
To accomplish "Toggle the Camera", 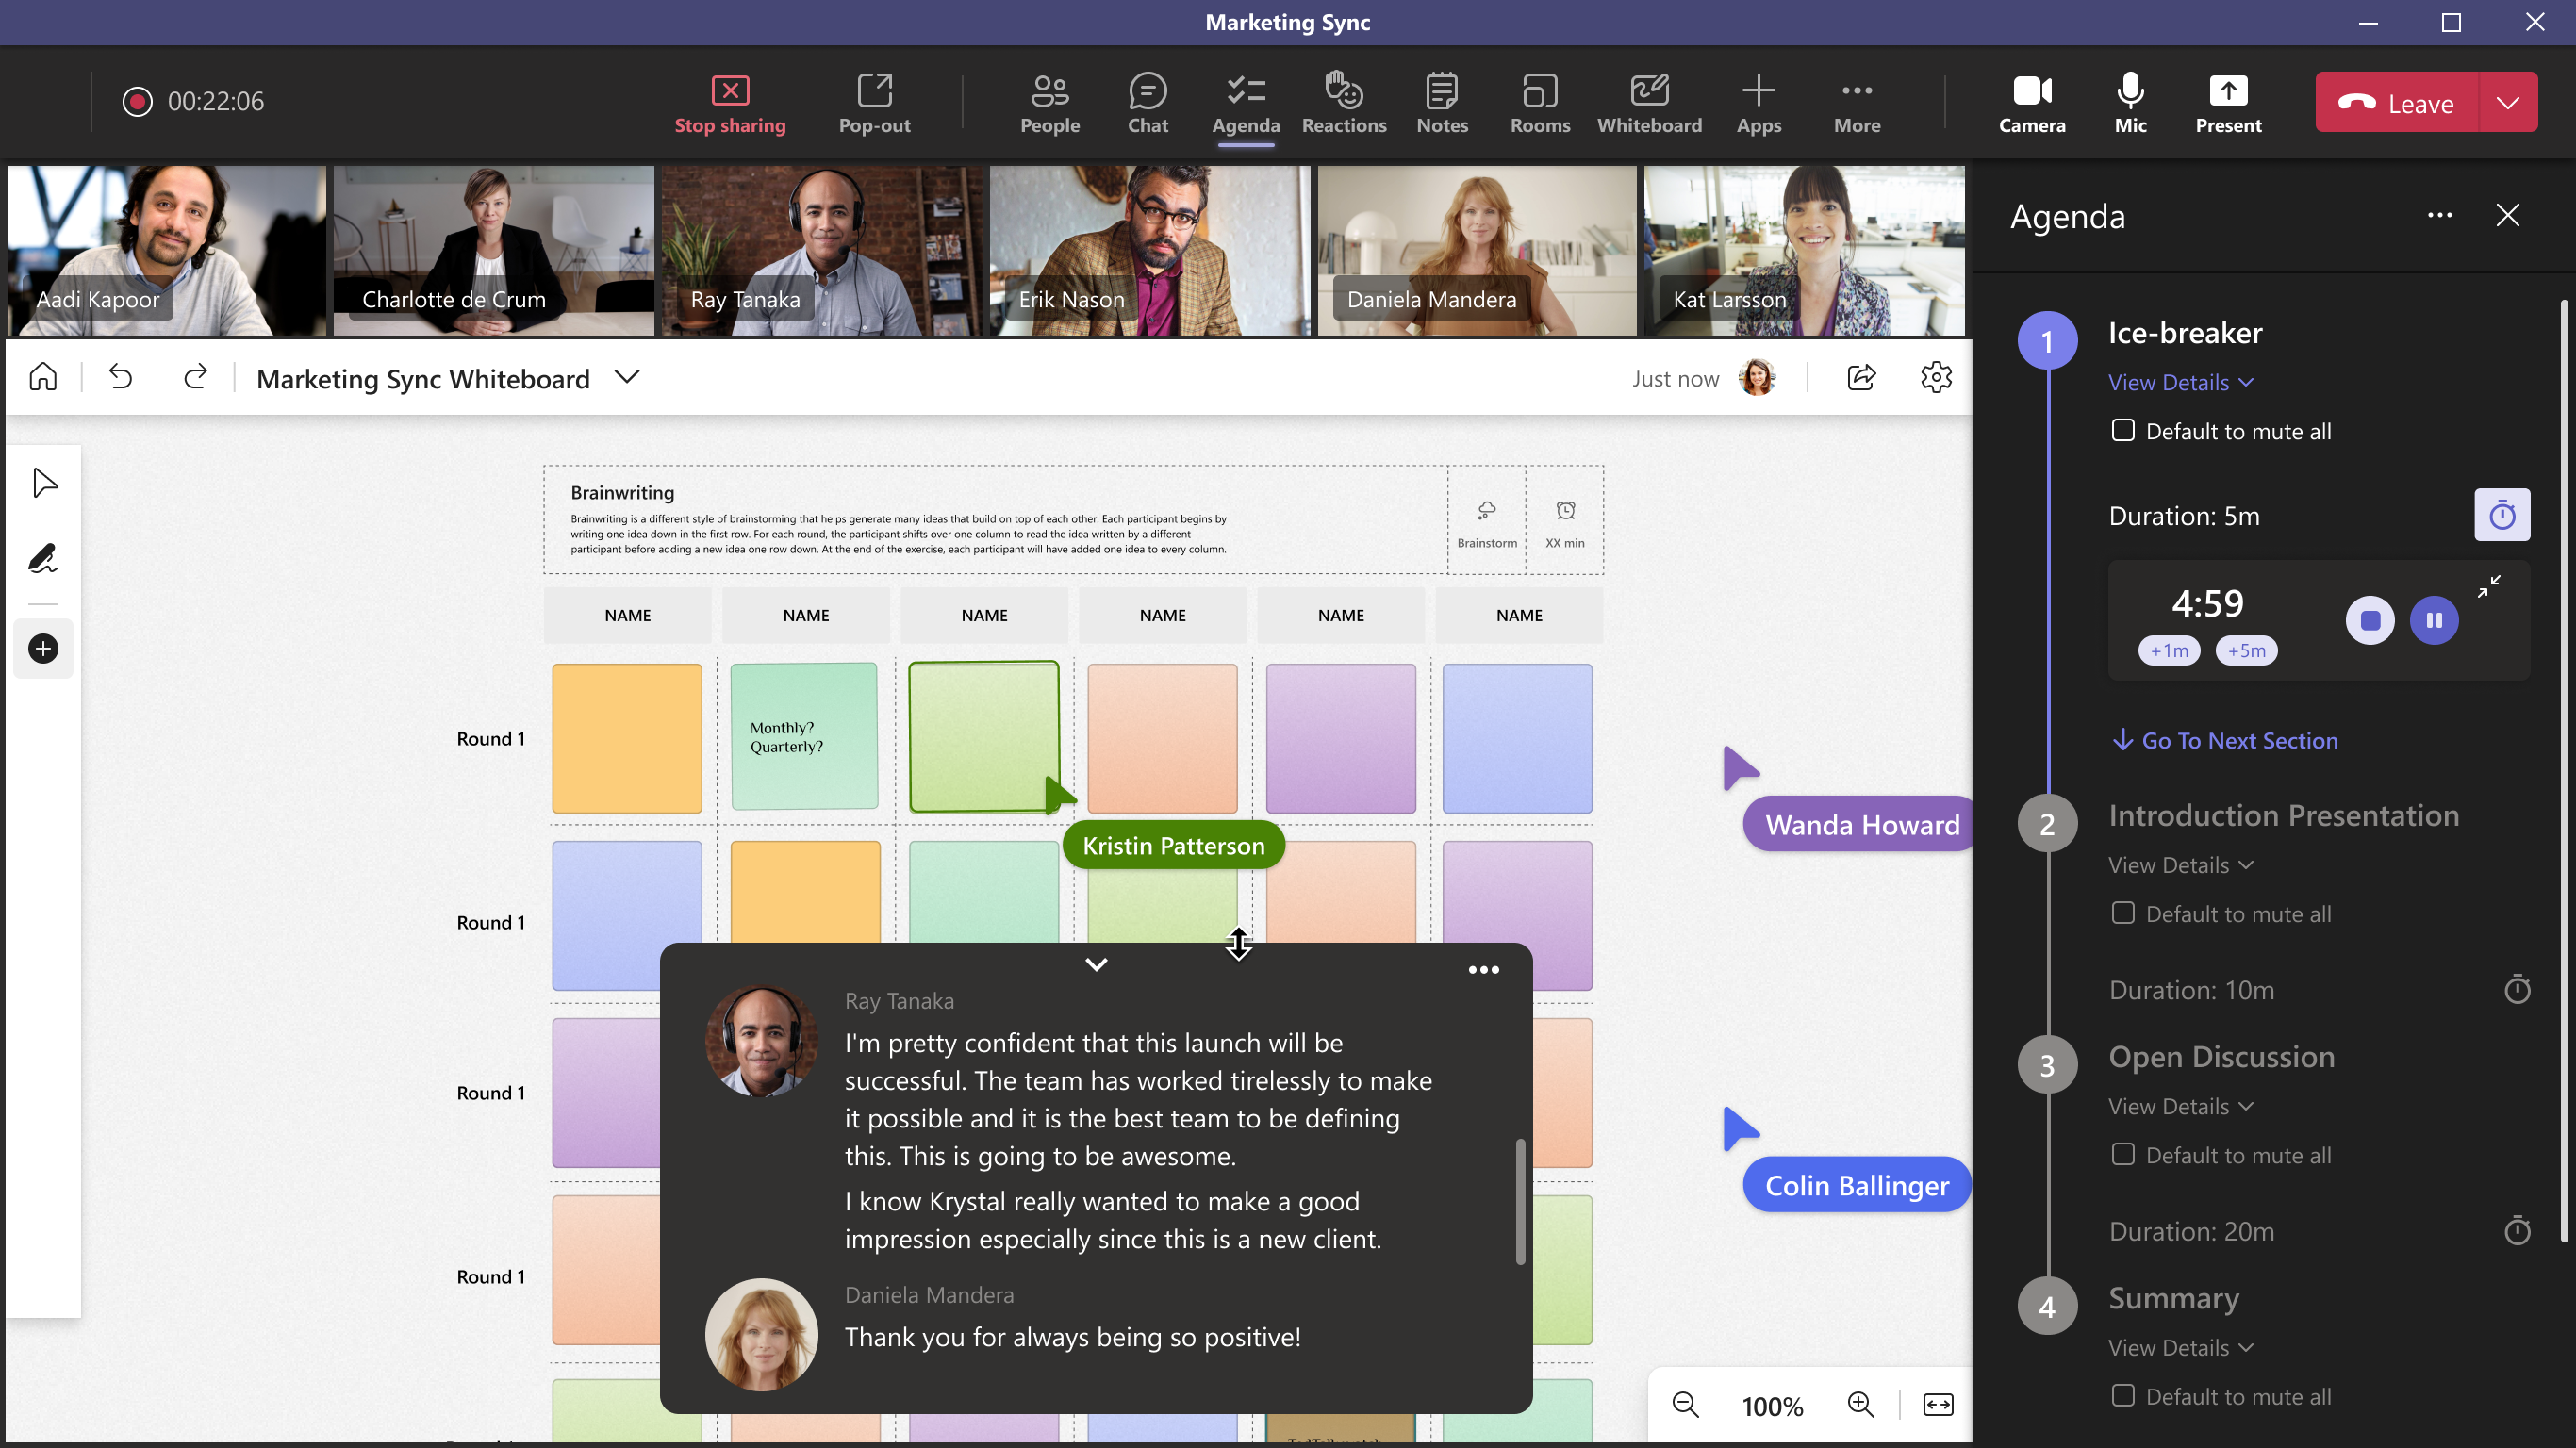I will (x=2031, y=103).
